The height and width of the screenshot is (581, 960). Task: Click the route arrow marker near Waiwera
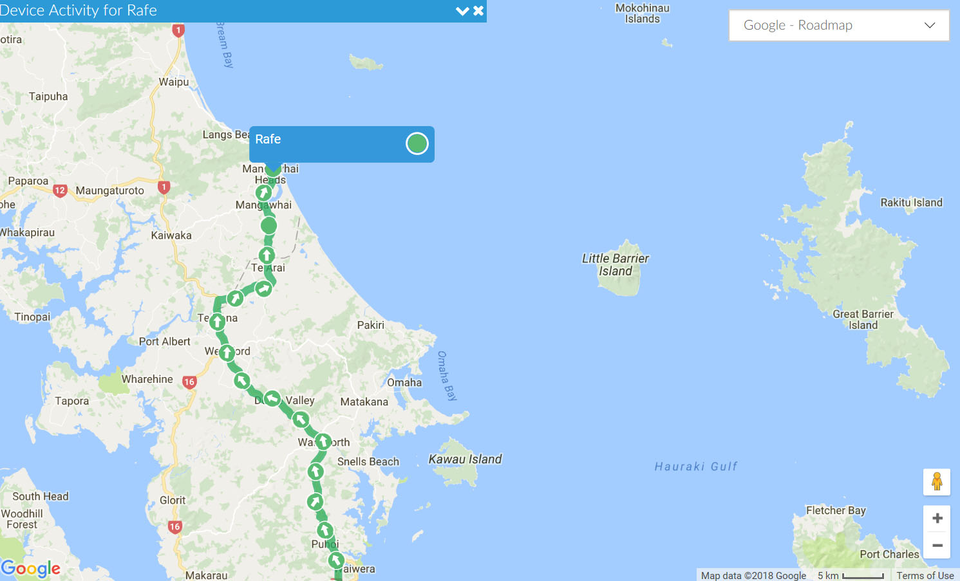336,560
